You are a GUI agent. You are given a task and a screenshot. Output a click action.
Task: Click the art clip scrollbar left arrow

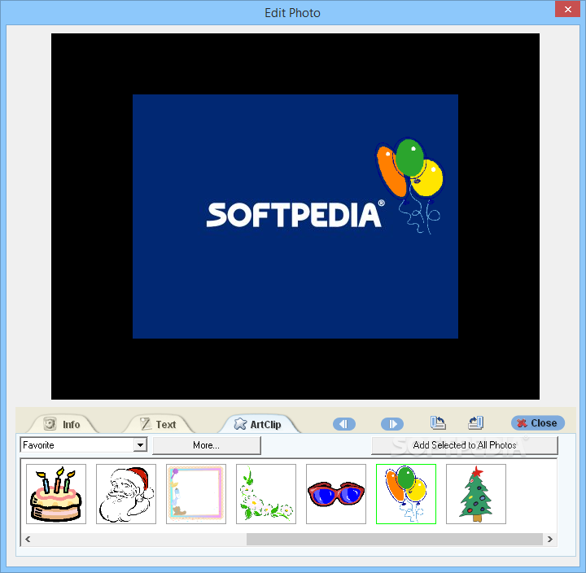click(x=28, y=539)
